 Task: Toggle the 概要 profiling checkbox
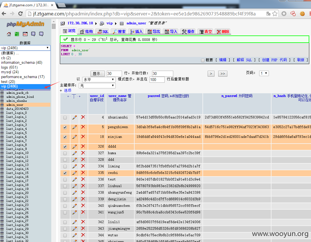click(202, 60)
